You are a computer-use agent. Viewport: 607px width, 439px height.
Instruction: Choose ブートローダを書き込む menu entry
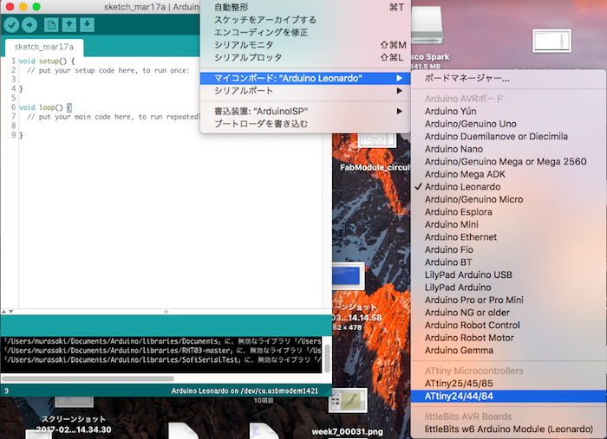[x=305, y=124]
